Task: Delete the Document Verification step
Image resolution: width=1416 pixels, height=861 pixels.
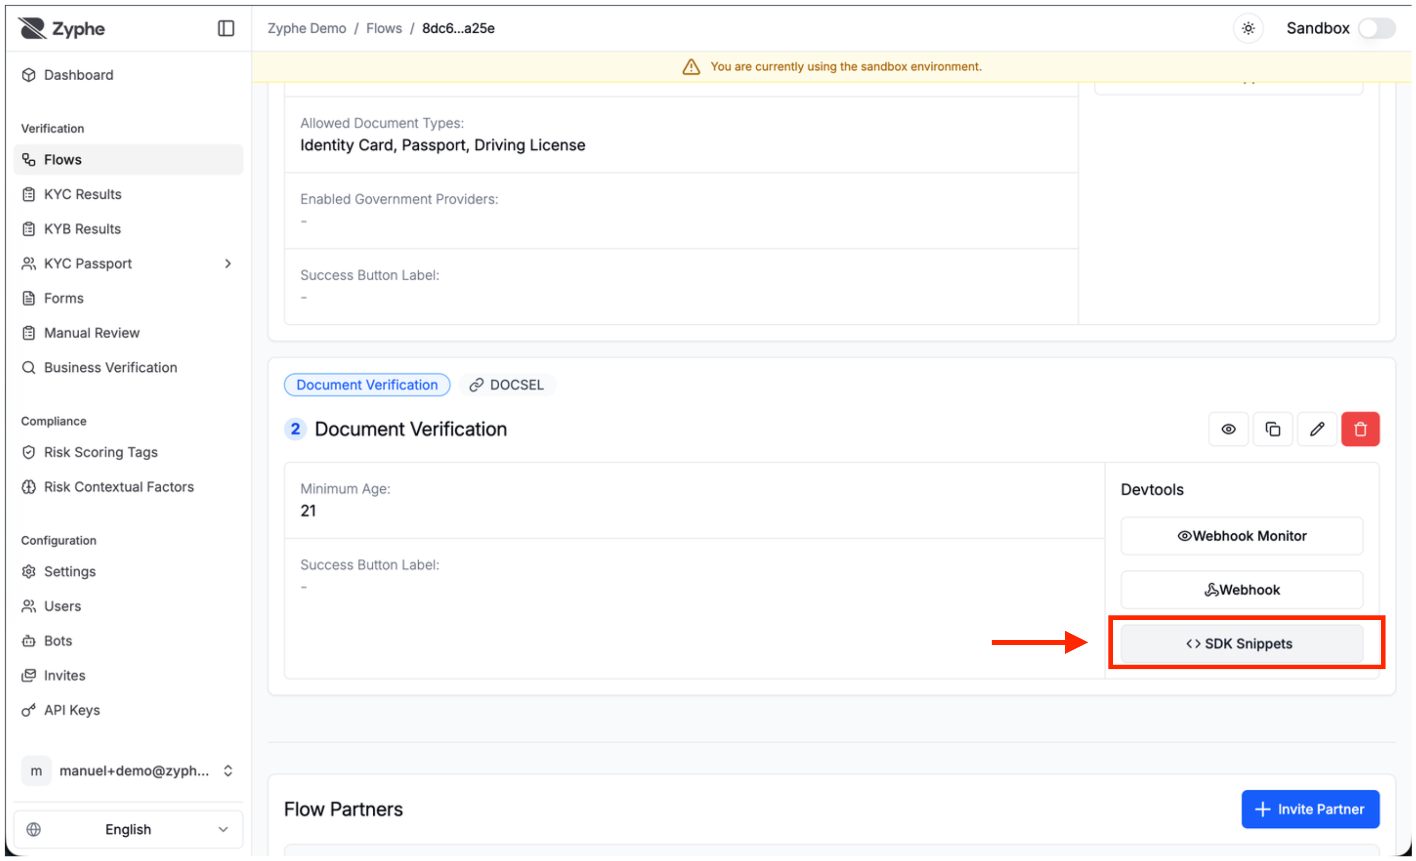Action: 1360,429
